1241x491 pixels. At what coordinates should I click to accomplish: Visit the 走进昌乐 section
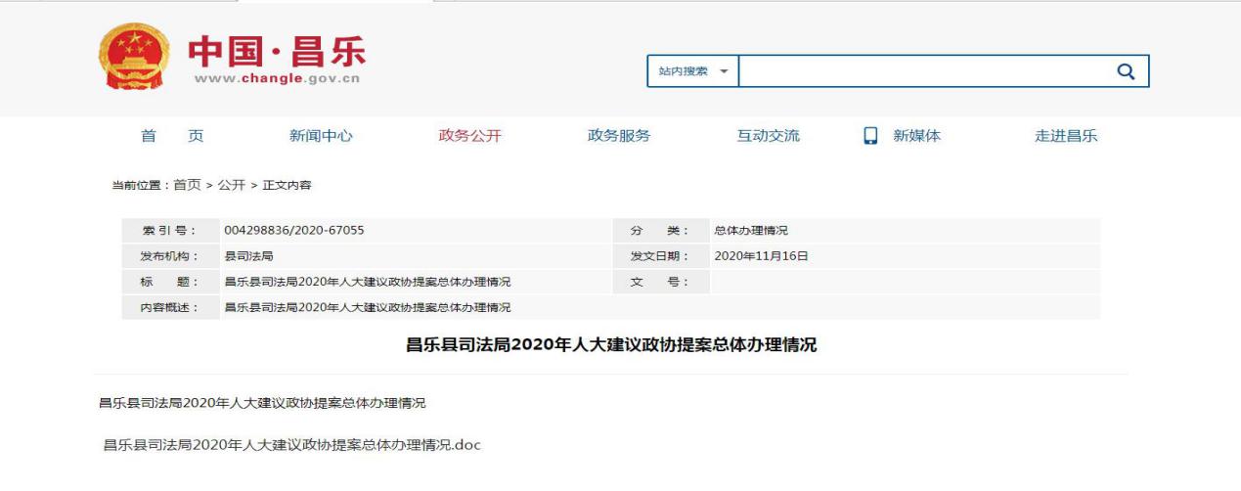click(1066, 136)
